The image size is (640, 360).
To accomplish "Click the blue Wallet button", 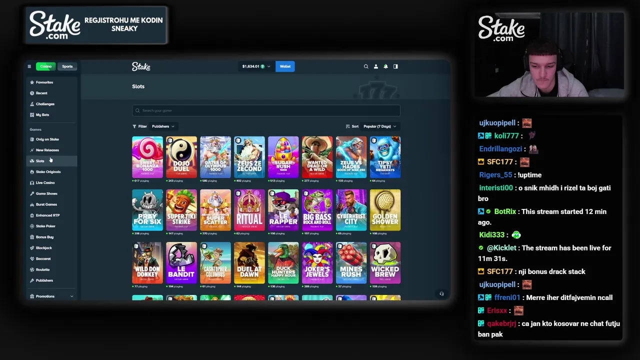I will (x=285, y=66).
